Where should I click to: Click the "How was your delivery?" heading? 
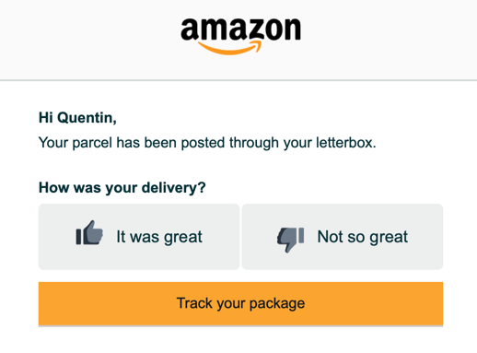(122, 188)
